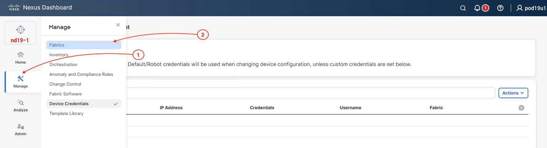
Task: Go to Orchestration in Manage menu
Action: click(63, 65)
